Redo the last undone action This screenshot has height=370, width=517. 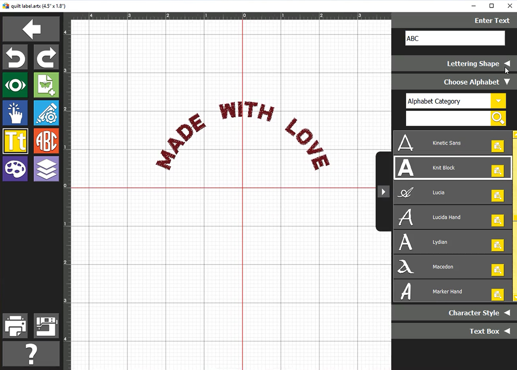click(47, 57)
